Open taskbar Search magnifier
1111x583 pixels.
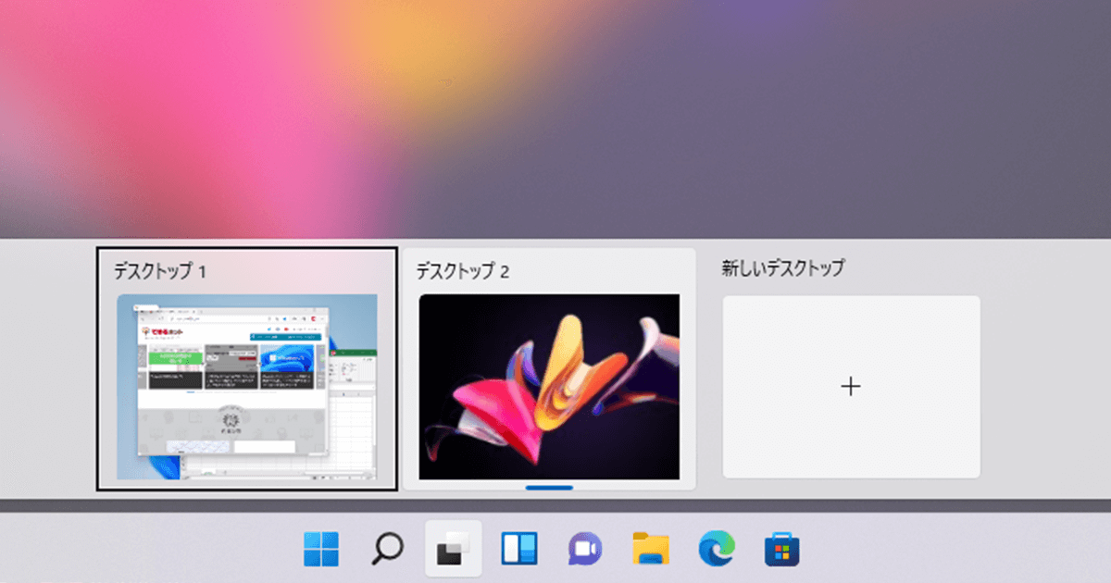pyautogui.click(x=387, y=549)
